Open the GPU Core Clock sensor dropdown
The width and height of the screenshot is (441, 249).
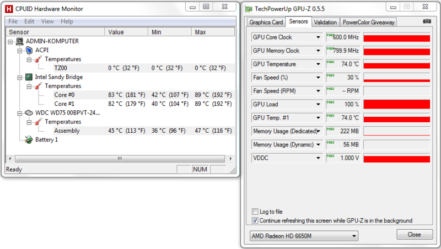tap(318, 37)
